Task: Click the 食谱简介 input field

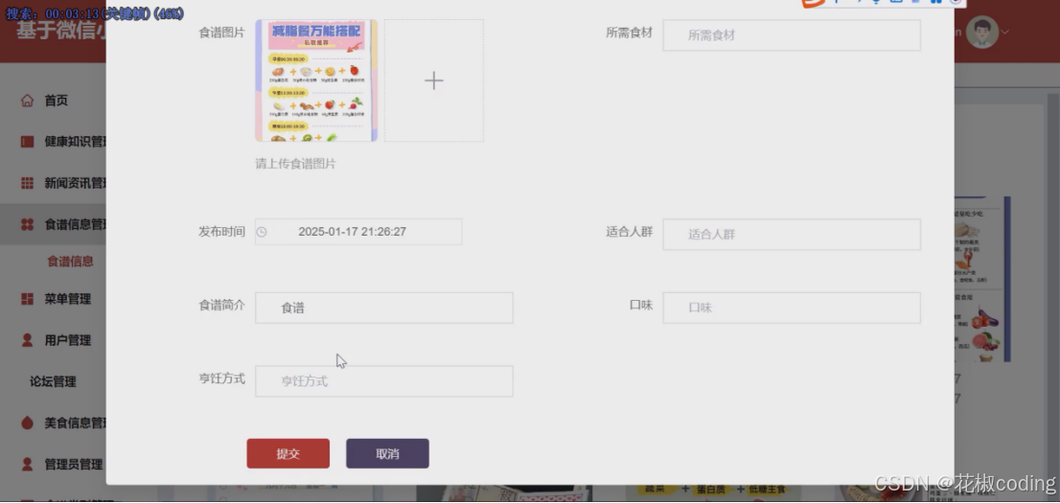Action: pyautogui.click(x=384, y=308)
